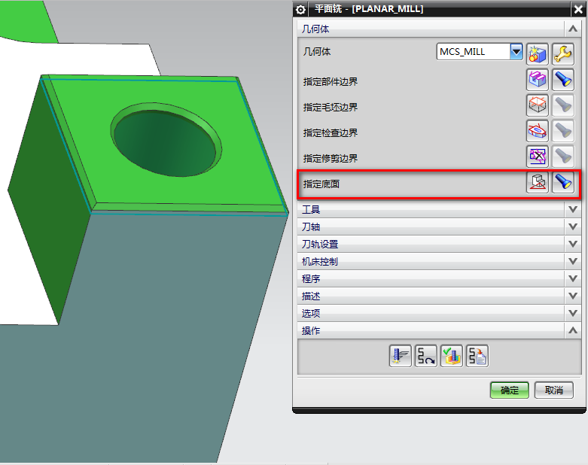Display floor plane with flashlight icon
588x465 pixels.
pyautogui.click(x=562, y=183)
